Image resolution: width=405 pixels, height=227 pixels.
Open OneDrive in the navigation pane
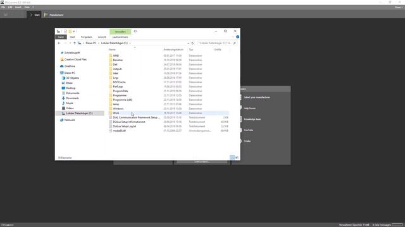70,66
